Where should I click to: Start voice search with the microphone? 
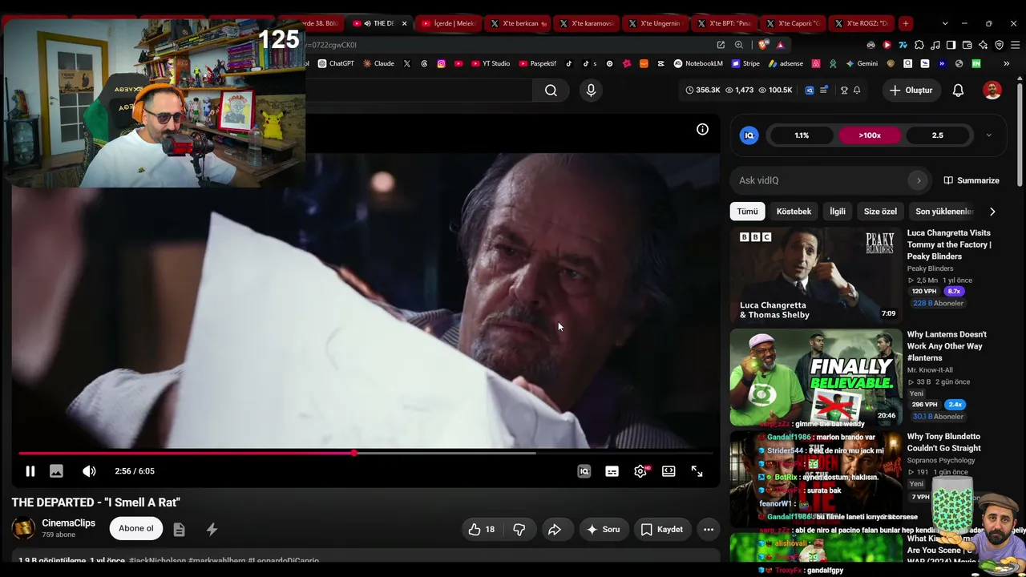pos(591,91)
